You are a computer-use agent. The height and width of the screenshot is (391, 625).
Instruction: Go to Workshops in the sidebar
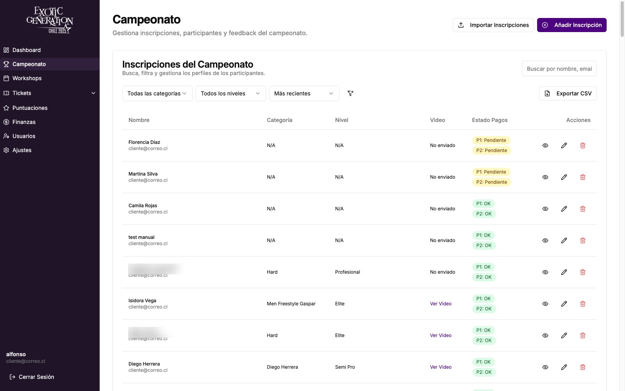click(50, 78)
